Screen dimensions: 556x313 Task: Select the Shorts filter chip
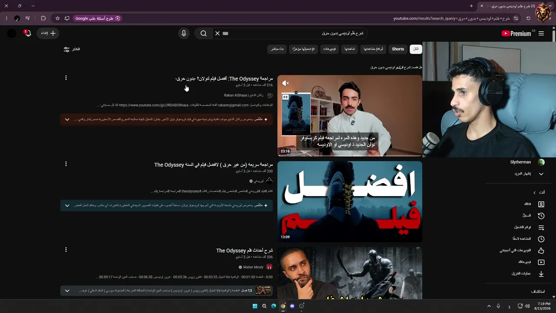398,49
